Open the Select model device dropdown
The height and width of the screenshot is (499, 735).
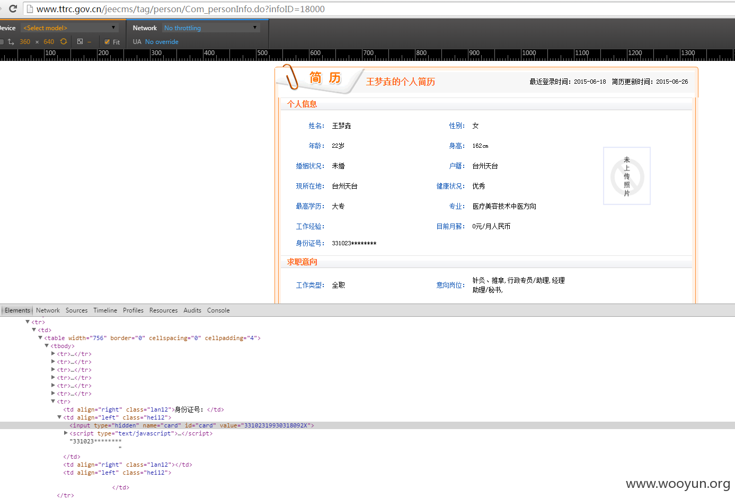(x=69, y=28)
